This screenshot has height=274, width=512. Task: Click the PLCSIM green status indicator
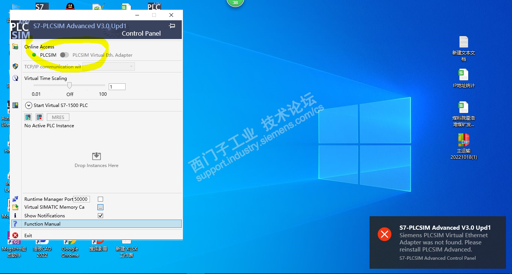34,55
